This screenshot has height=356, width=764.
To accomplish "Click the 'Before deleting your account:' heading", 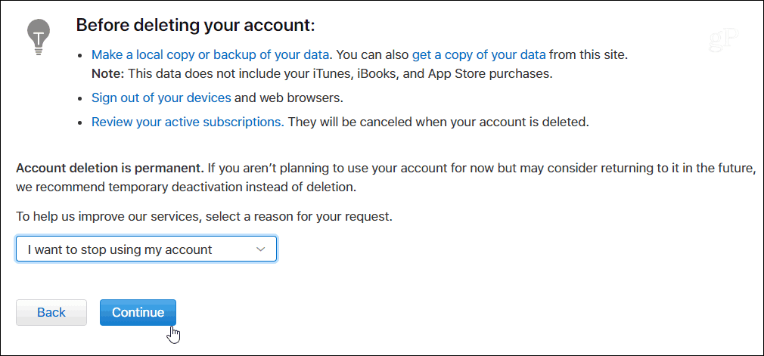I will click(195, 26).
